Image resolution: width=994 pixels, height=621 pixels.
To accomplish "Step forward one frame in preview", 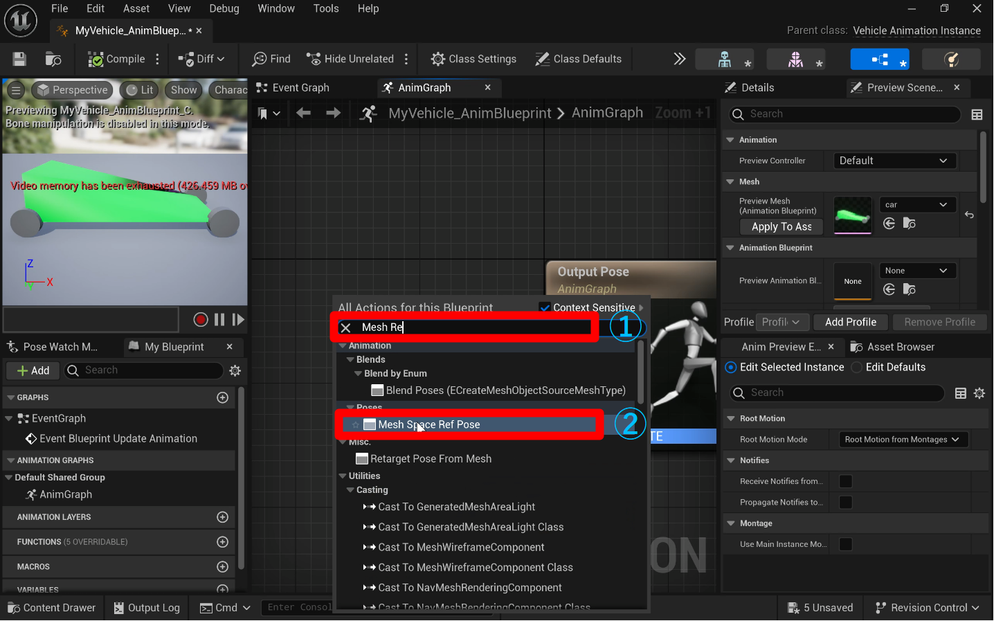I will 238,319.
